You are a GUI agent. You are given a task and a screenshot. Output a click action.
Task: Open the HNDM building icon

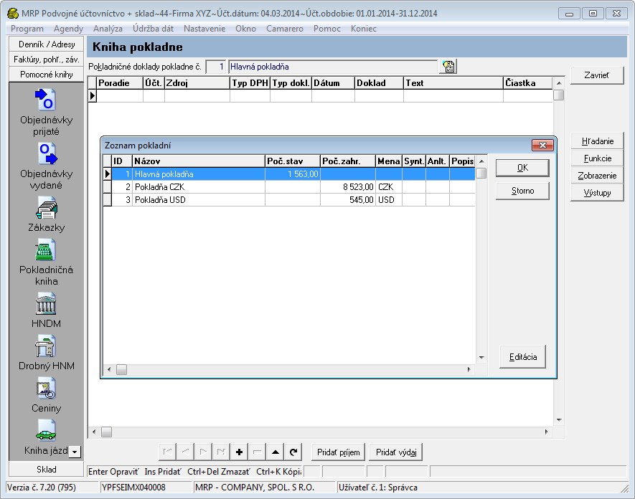pyautogui.click(x=46, y=304)
